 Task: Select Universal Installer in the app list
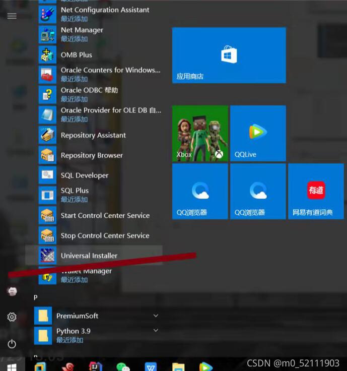(x=89, y=256)
